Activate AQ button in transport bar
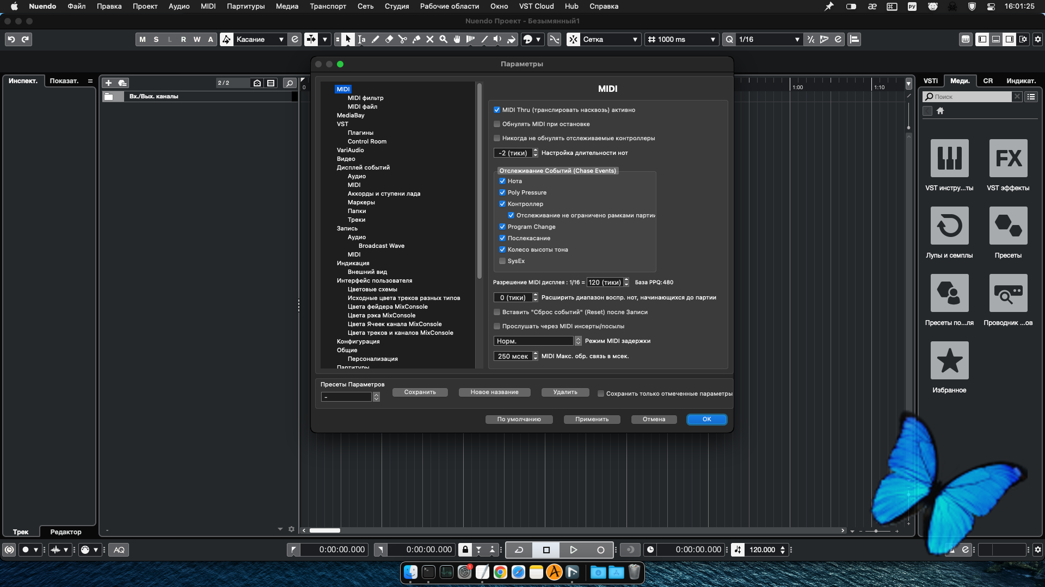This screenshot has width=1045, height=587. coord(119,549)
